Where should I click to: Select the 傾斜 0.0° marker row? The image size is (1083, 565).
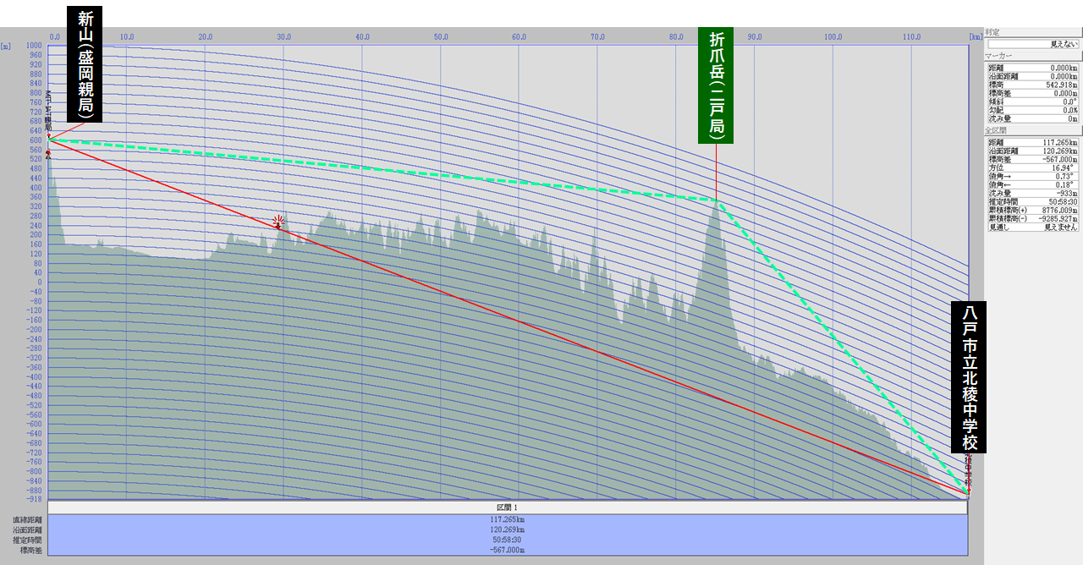pyautogui.click(x=1033, y=101)
